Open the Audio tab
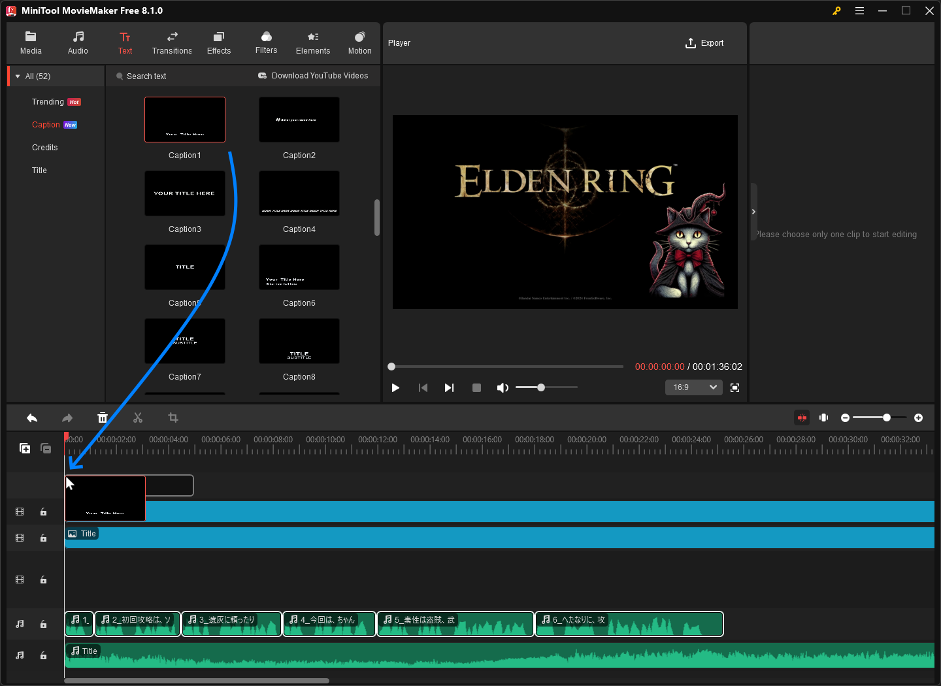The width and height of the screenshot is (941, 686). (x=78, y=43)
